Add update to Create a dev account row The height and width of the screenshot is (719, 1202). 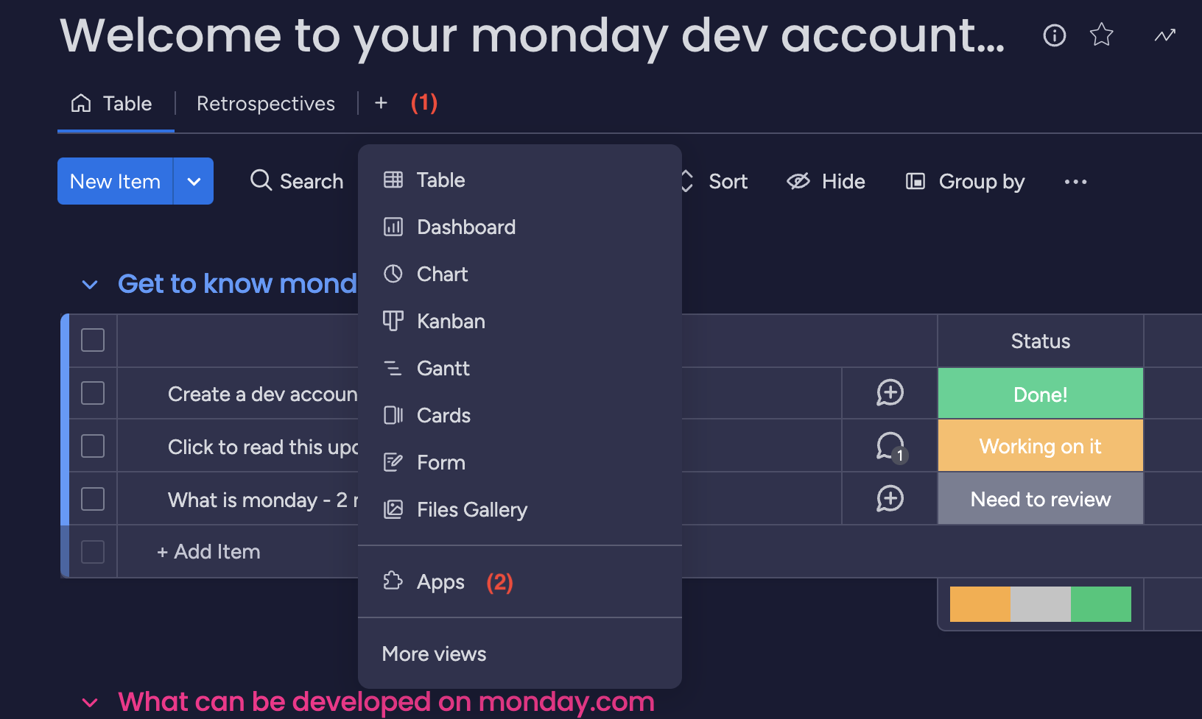890,393
